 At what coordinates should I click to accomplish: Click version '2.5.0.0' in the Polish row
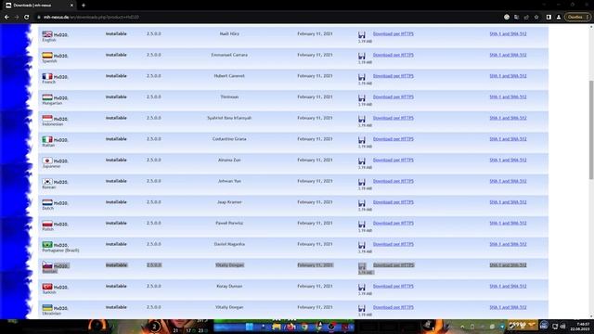point(154,223)
